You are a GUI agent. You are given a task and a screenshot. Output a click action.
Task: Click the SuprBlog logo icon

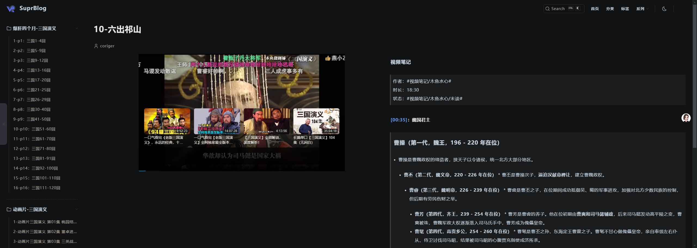pos(11,9)
